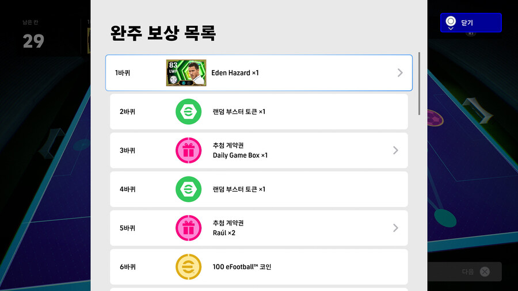Expand Daily Game Box reward chevron
Viewport: 518px width, 291px height.
(x=395, y=151)
